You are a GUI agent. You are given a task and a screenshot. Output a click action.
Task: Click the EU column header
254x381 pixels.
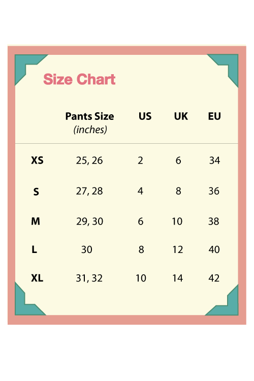[x=214, y=116]
